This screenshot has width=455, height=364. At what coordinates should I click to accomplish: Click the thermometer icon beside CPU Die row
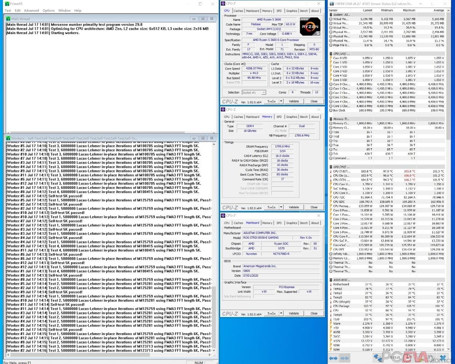coord(331,176)
